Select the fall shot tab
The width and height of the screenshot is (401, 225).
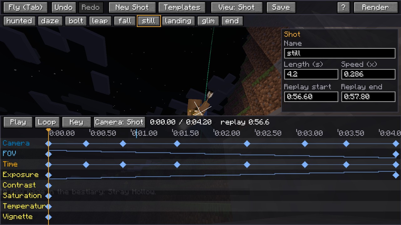click(125, 21)
